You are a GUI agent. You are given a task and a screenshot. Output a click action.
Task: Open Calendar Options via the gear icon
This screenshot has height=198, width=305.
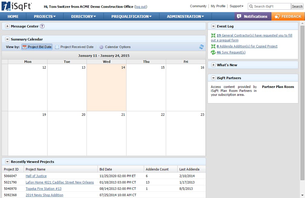101,47
